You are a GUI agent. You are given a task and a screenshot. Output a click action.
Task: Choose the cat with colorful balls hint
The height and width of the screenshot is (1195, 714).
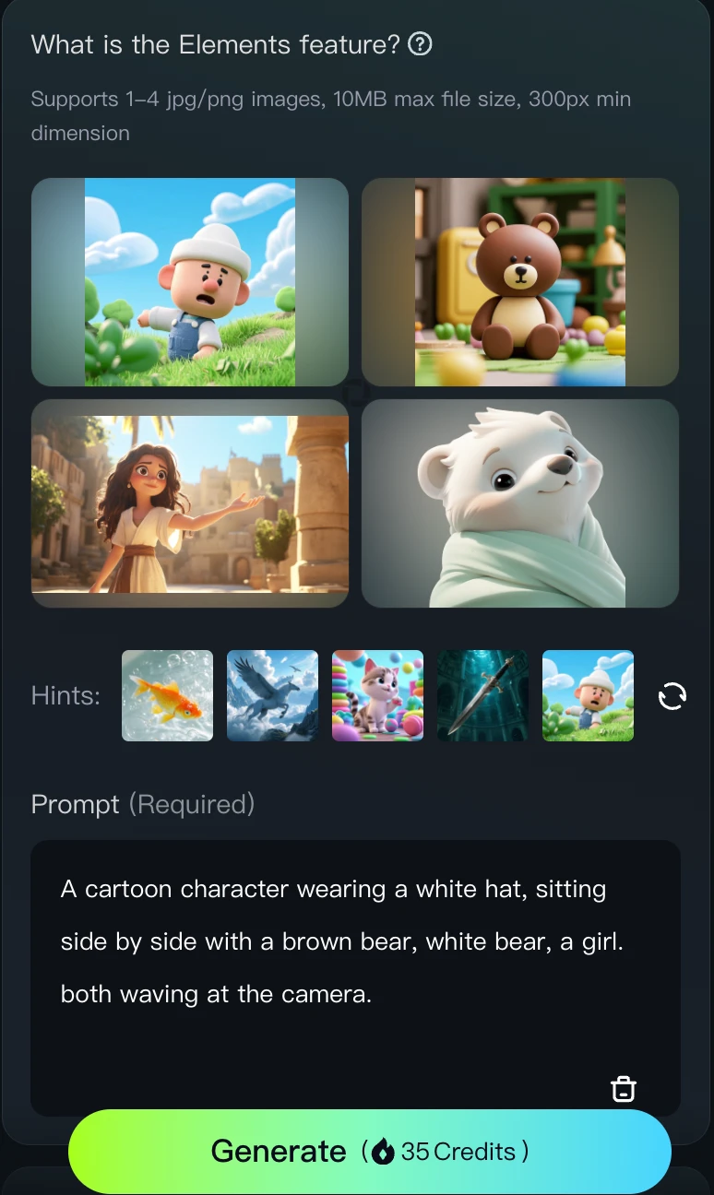click(x=378, y=696)
